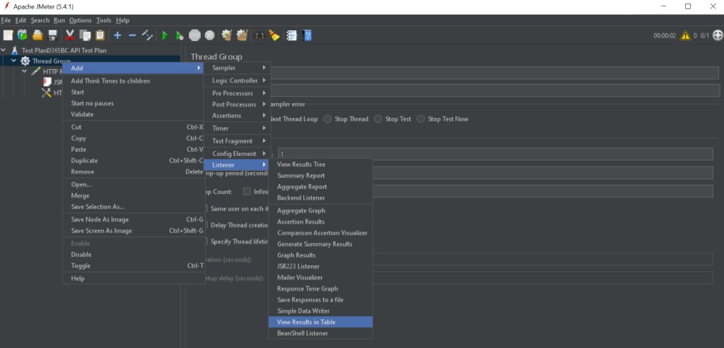The width and height of the screenshot is (724, 348).
Task: Click the Number of Threads input field
Action: 495,154
